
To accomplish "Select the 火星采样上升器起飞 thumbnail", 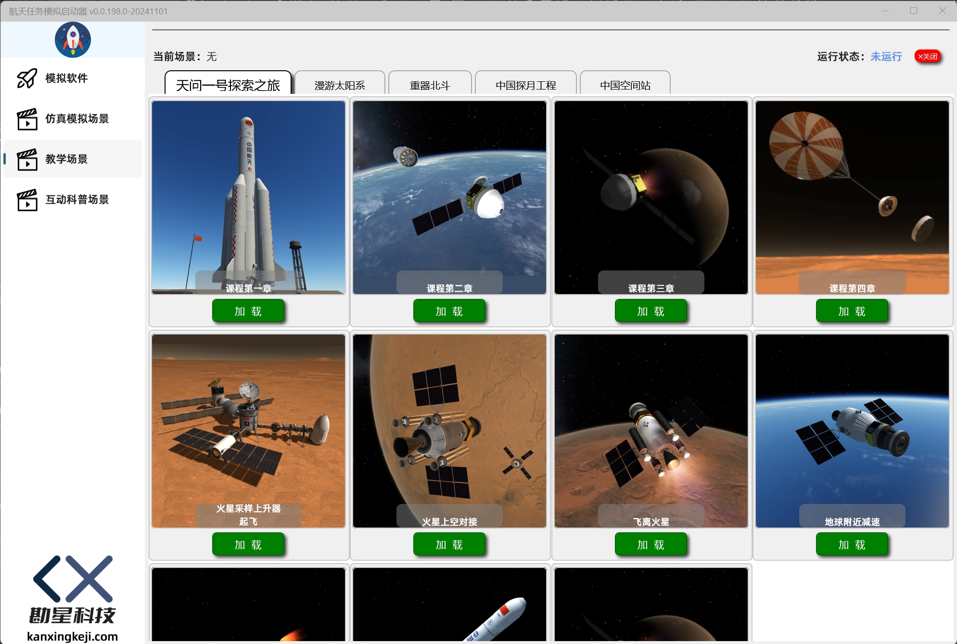I will (x=248, y=431).
